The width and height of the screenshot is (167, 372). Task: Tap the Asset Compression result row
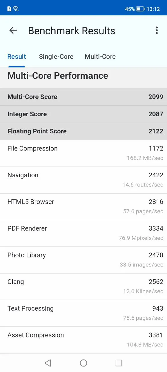[x=83, y=340]
